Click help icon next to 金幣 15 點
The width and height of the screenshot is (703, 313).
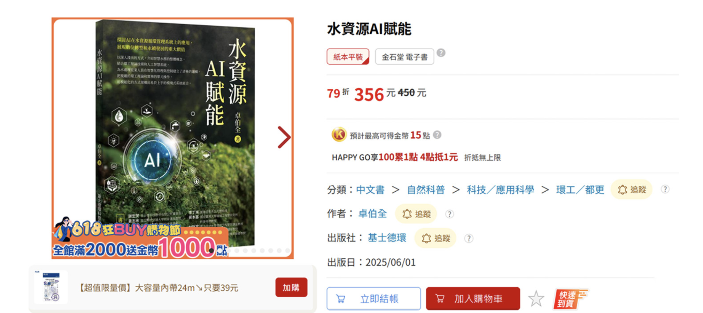(437, 135)
